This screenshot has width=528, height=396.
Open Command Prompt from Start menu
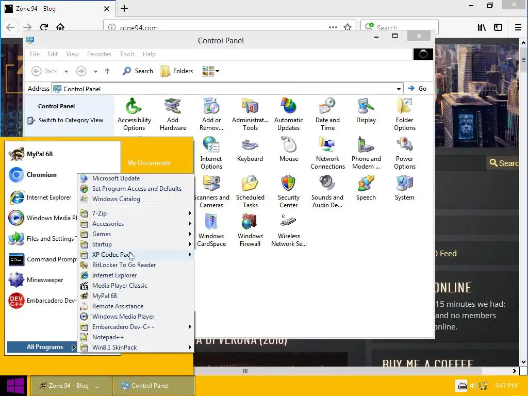(x=42, y=259)
